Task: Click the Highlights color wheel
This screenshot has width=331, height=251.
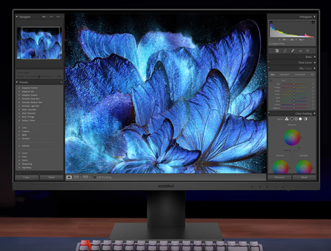Action: tap(304, 166)
